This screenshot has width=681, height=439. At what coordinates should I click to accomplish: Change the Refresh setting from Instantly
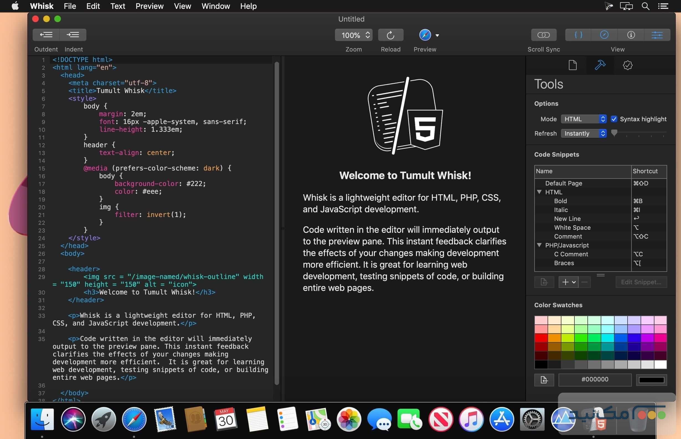point(583,133)
